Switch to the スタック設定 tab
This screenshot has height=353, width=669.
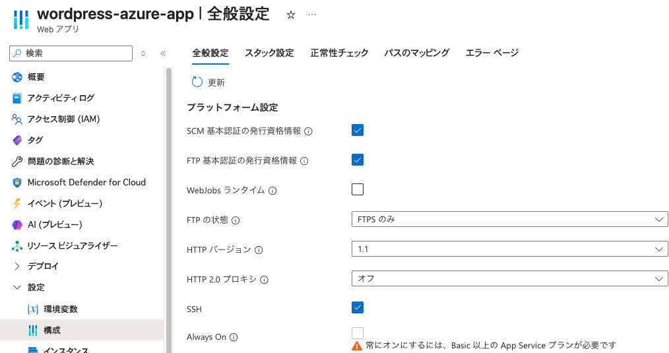[269, 53]
